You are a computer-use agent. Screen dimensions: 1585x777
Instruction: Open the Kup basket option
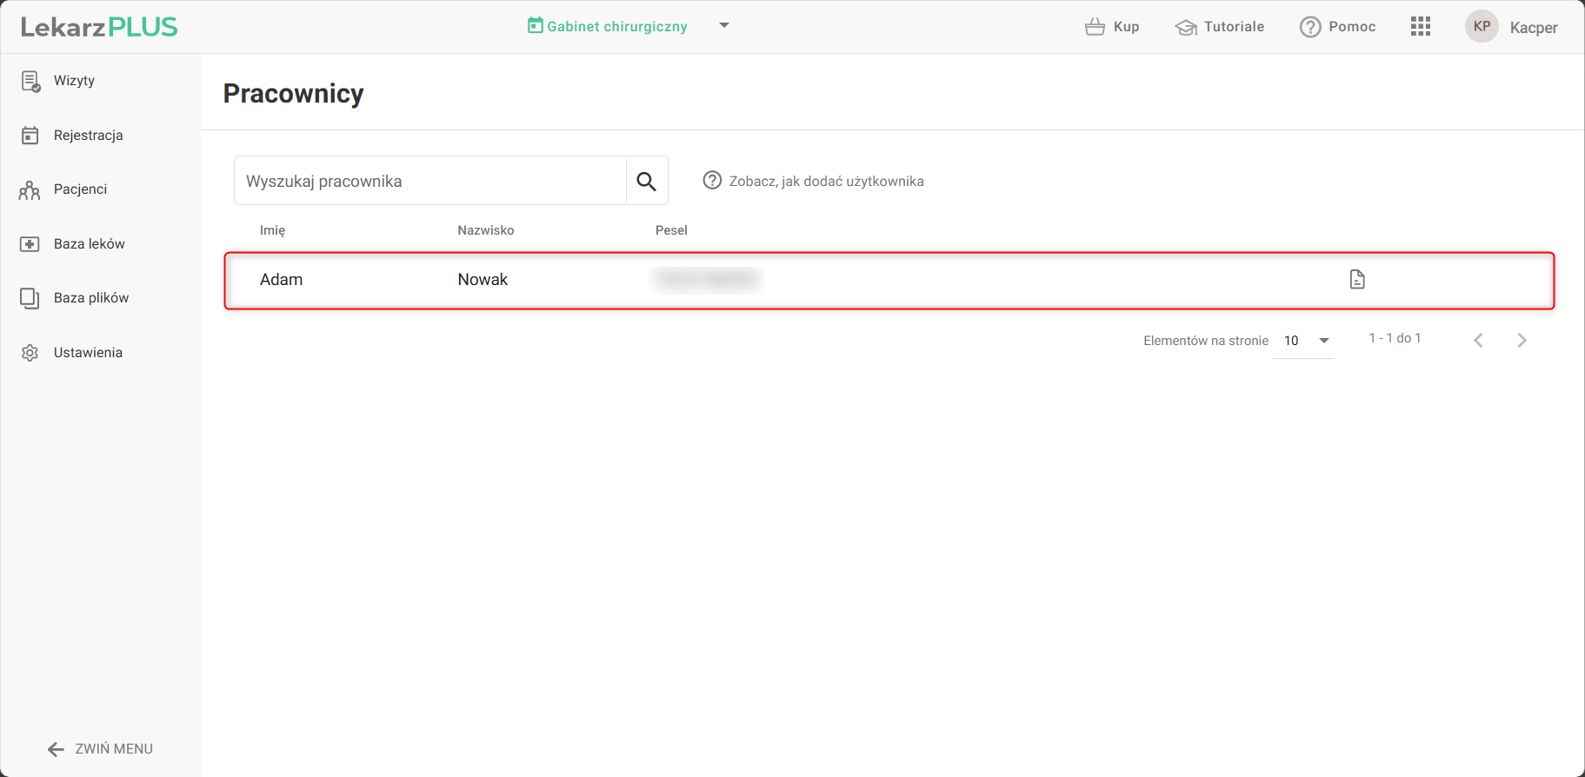(1112, 27)
